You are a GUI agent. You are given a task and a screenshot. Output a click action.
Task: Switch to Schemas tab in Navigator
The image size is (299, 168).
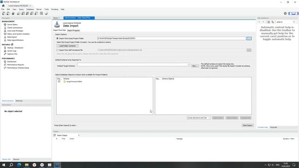click(x=19, y=101)
